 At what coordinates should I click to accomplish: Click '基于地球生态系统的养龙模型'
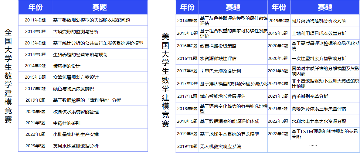tap(229, 134)
